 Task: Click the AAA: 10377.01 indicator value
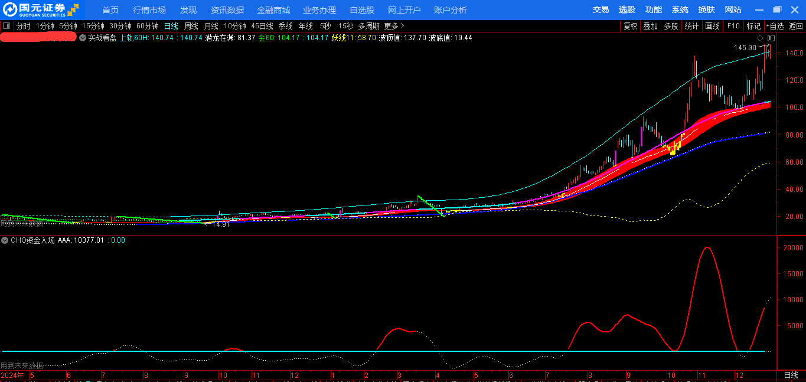pos(81,240)
